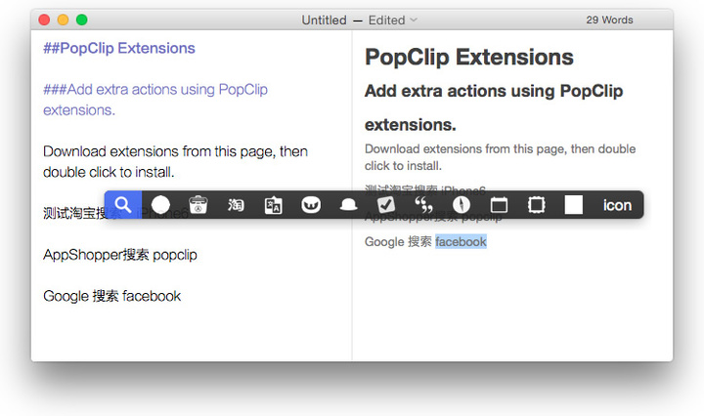Viewport: 704px width, 416px height.
Task: Search Taobao with the 淘 icon
Action: (x=236, y=205)
